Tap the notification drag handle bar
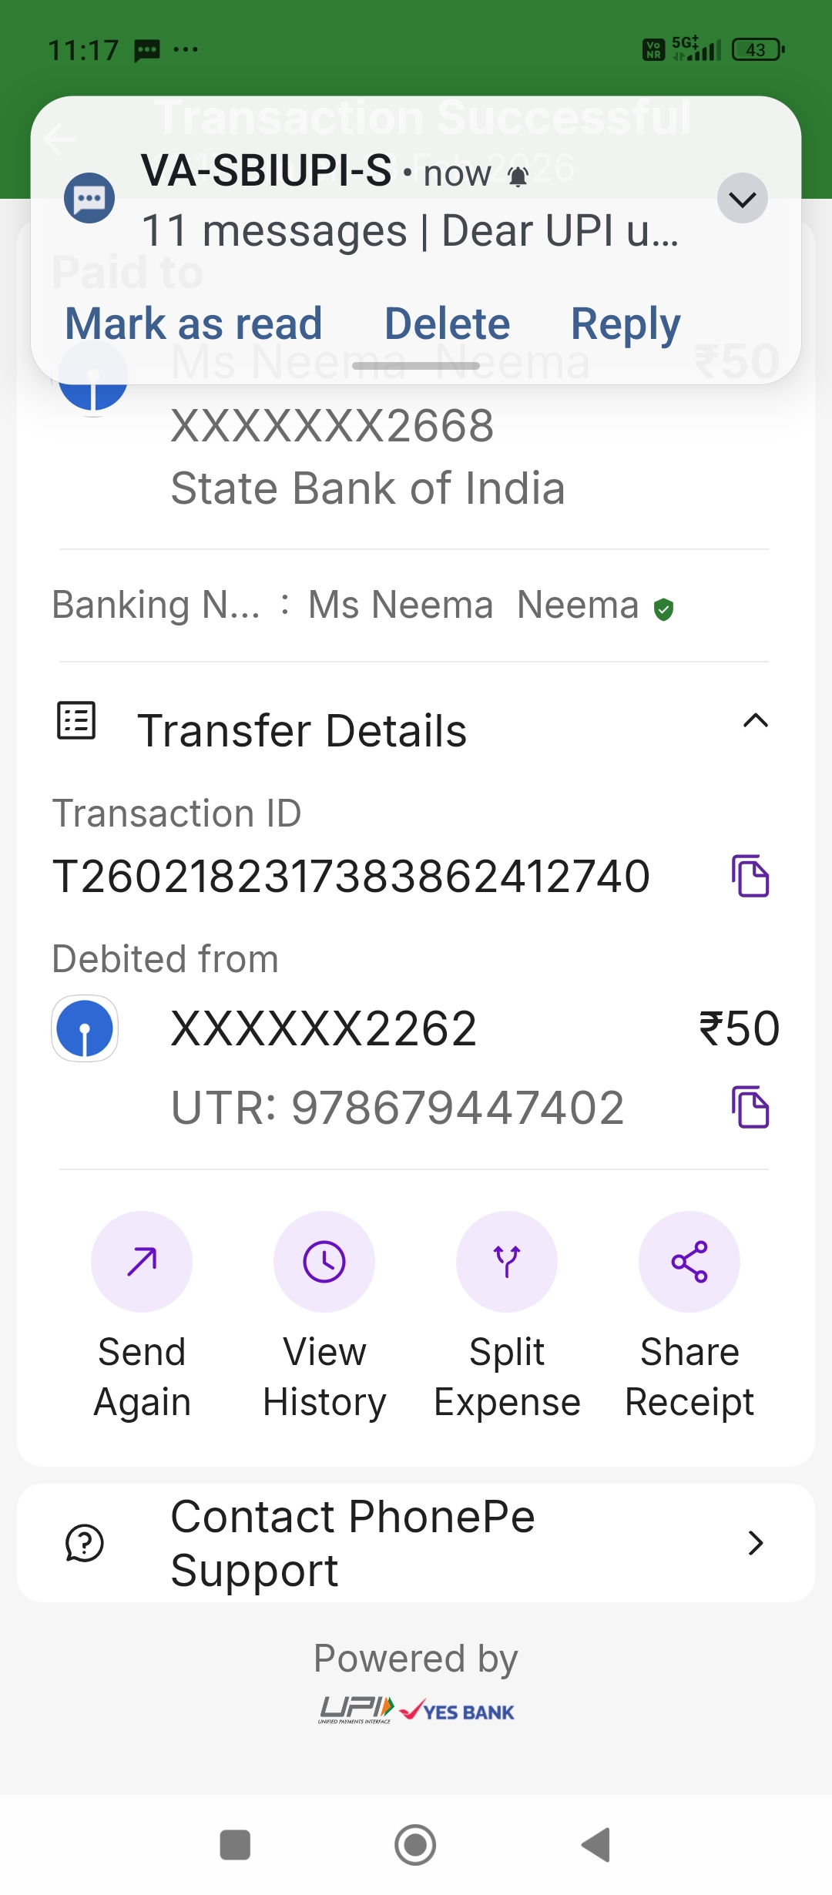This screenshot has width=832, height=1895. tap(416, 367)
